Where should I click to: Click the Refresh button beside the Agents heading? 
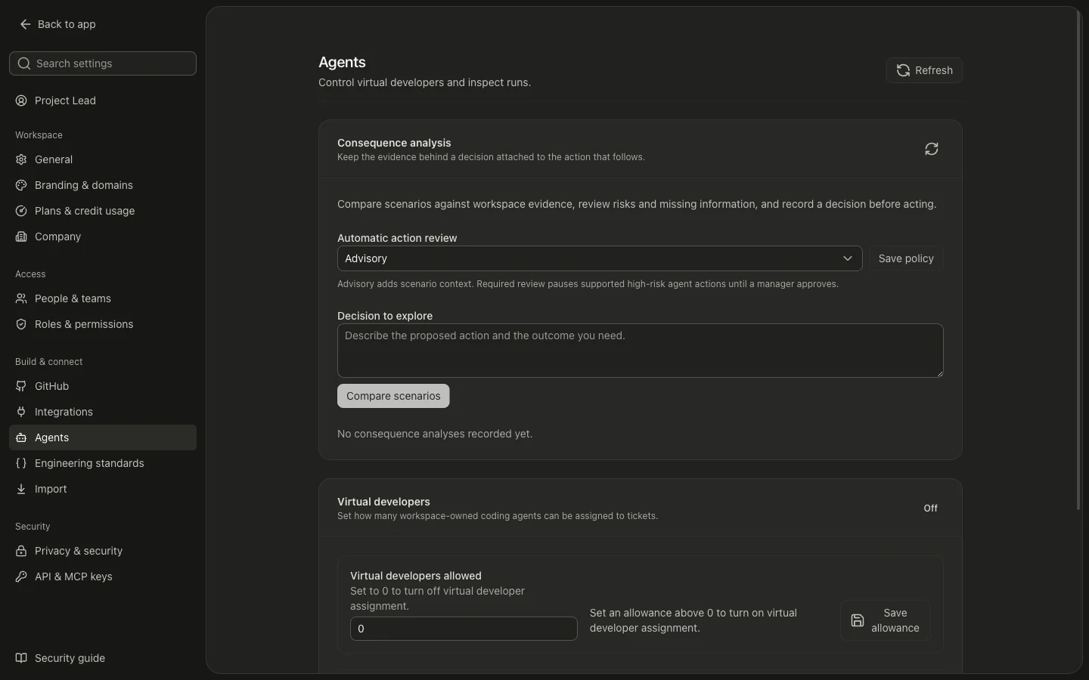pyautogui.click(x=924, y=70)
